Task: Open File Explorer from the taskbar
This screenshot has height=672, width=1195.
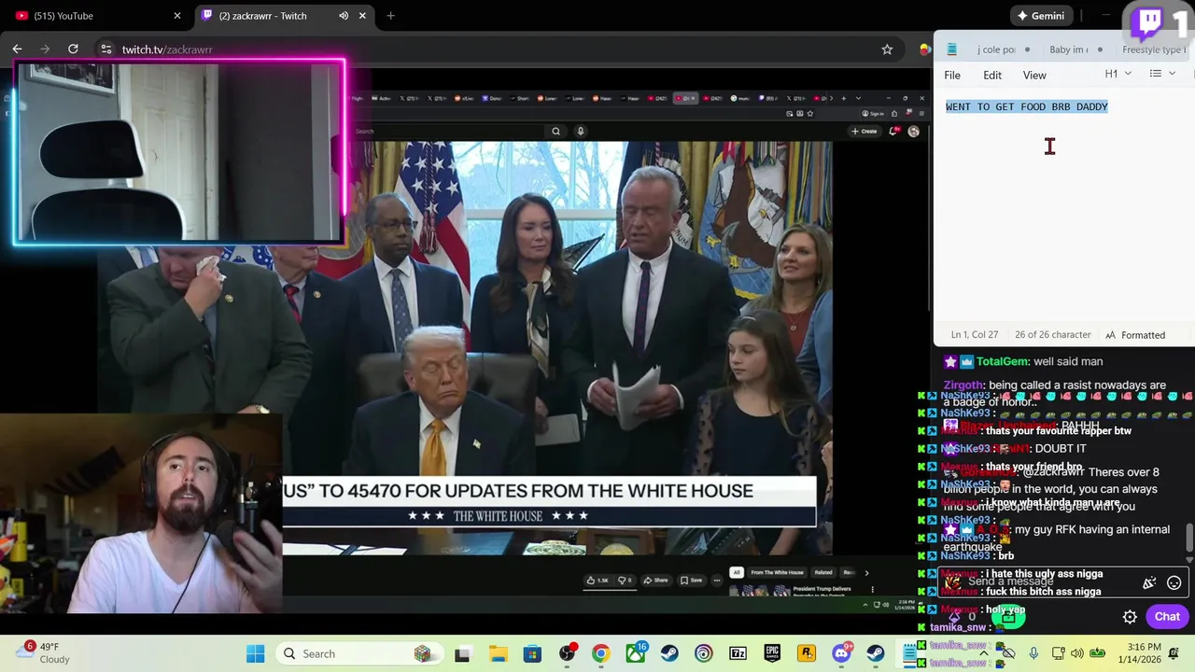Action: 498,653
